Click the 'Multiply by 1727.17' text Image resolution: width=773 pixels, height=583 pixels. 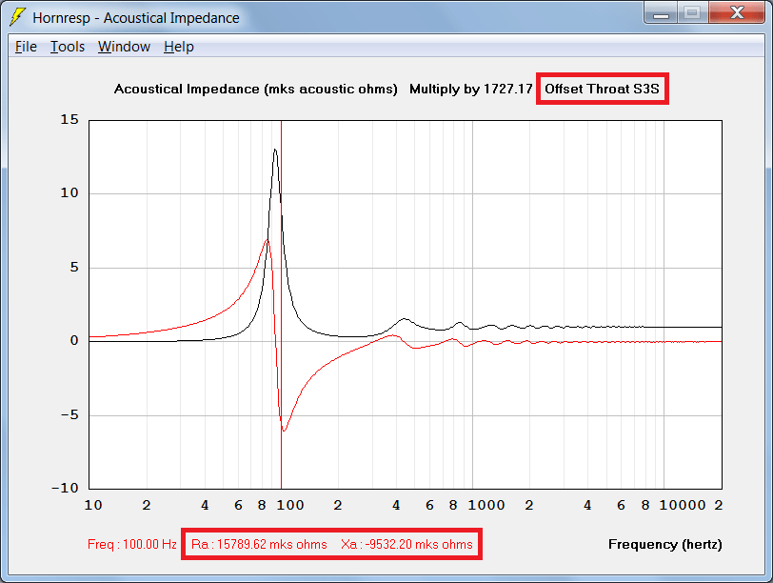(471, 89)
